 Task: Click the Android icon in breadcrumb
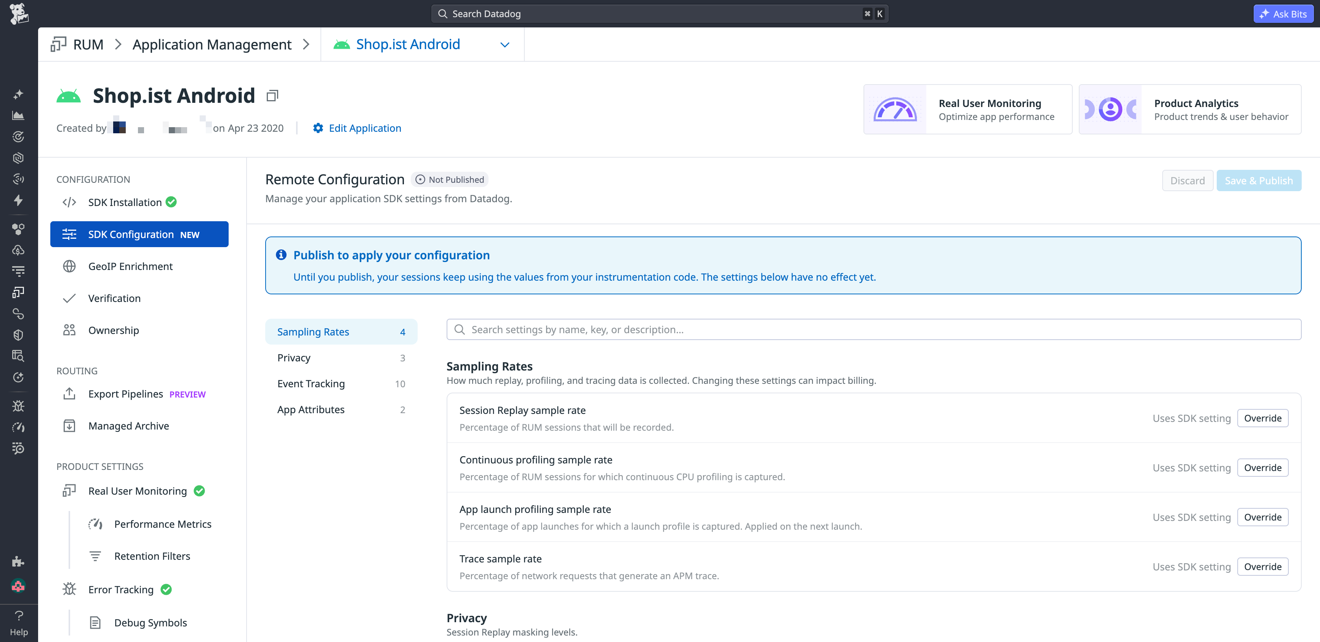pos(342,45)
